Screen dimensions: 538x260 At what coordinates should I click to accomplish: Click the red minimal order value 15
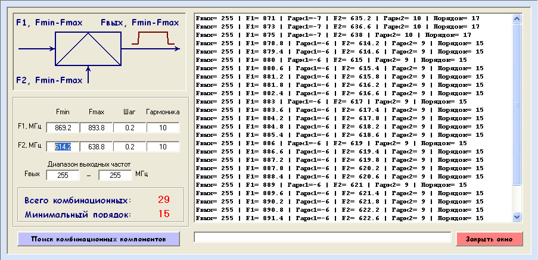pyautogui.click(x=164, y=214)
